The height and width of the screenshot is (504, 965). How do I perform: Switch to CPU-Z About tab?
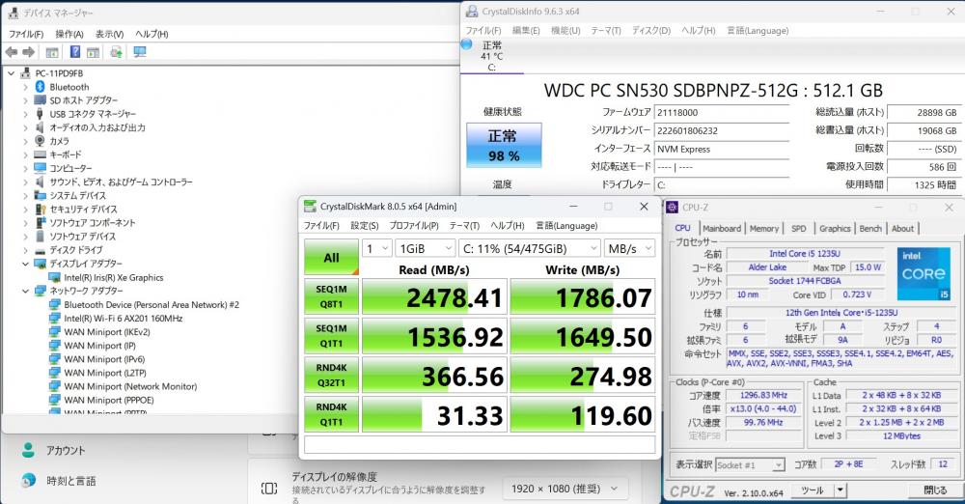[x=902, y=228]
